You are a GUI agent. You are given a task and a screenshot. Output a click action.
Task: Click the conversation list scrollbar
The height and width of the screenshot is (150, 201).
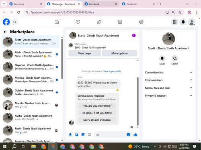click(62, 59)
